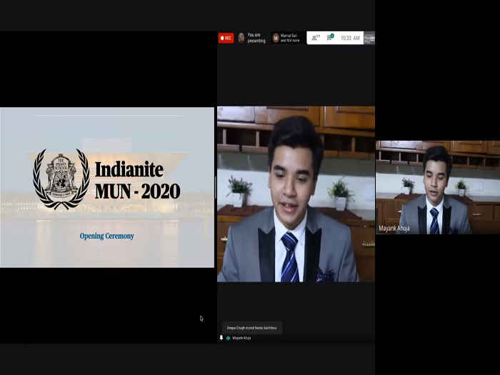The image size is (500, 375).
Task: Click the main speaker video feed
Action: pos(296,194)
